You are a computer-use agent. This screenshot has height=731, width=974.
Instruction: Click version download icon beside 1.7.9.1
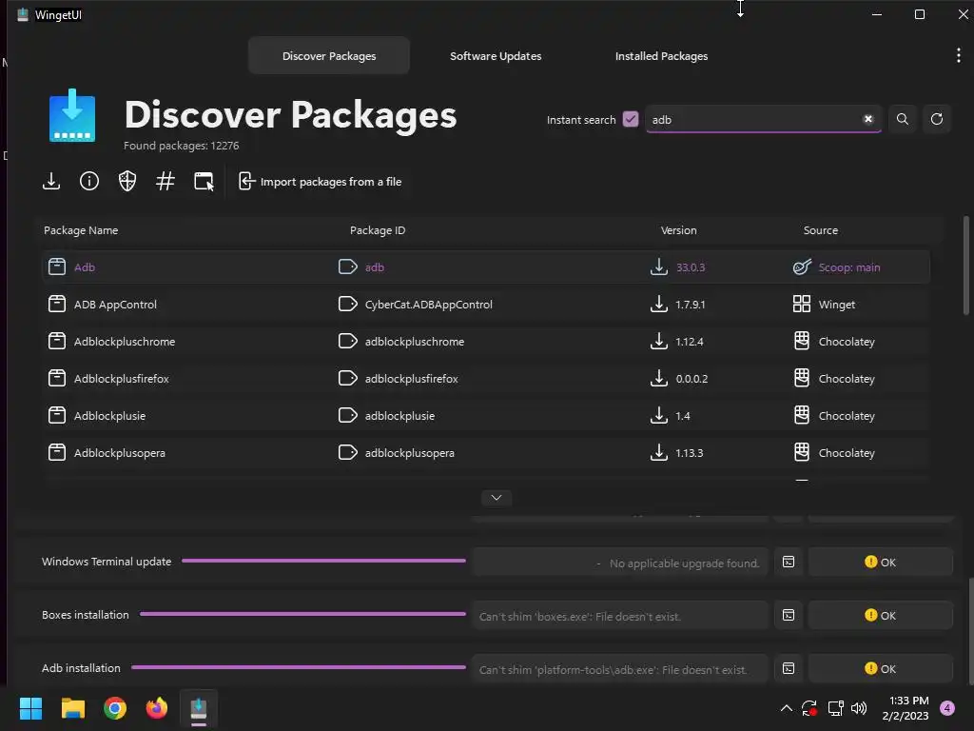(x=659, y=304)
